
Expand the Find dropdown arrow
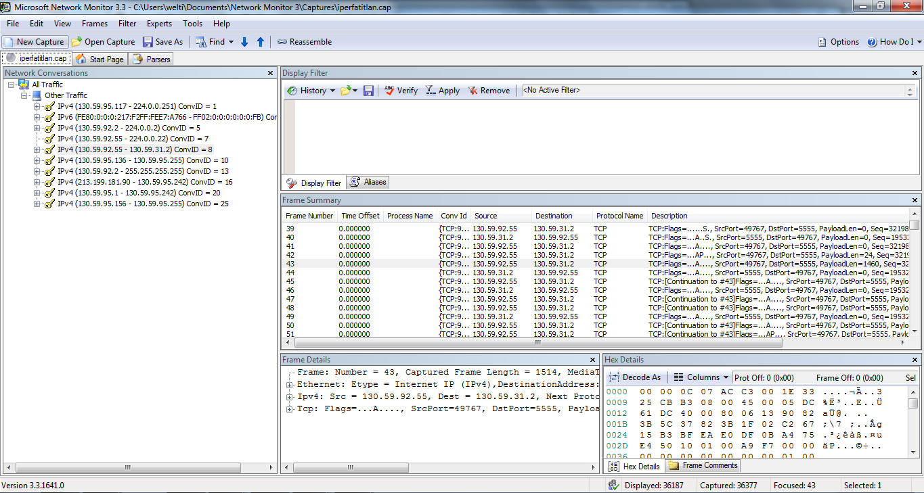tap(231, 42)
